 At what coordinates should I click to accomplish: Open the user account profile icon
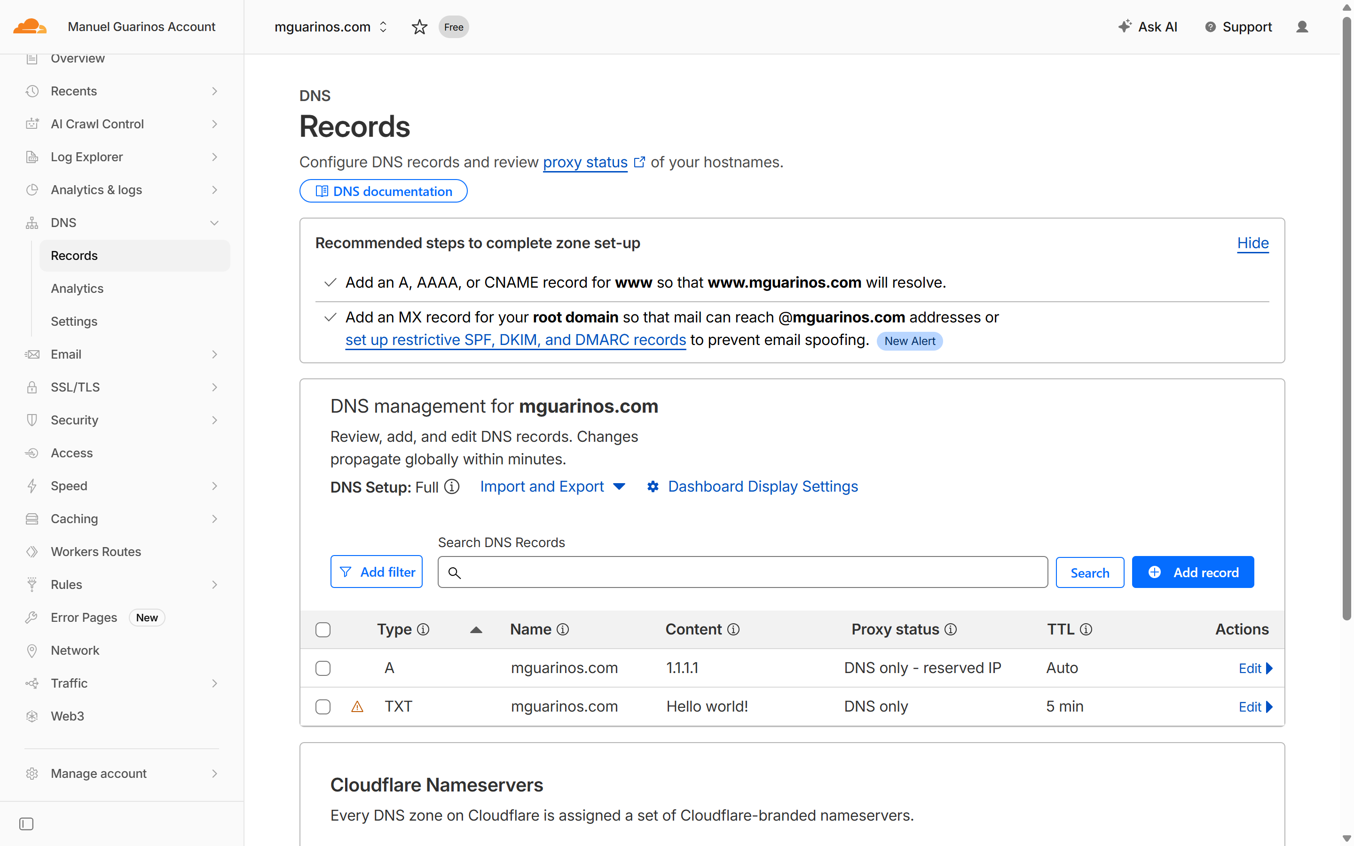(1302, 26)
